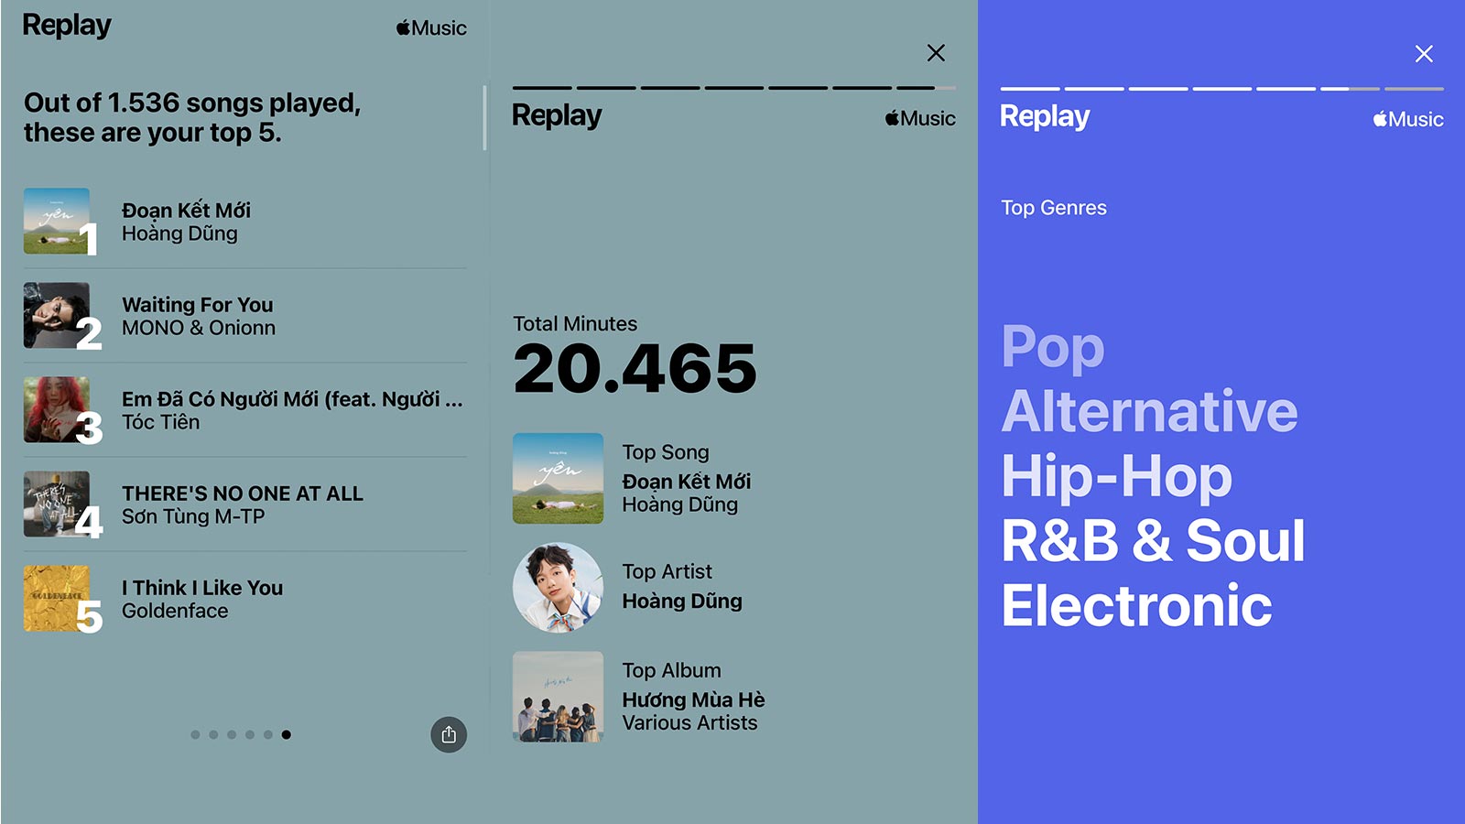The width and height of the screenshot is (1465, 824).
Task: Tap the share icon in the top songs panel
Action: [449, 734]
